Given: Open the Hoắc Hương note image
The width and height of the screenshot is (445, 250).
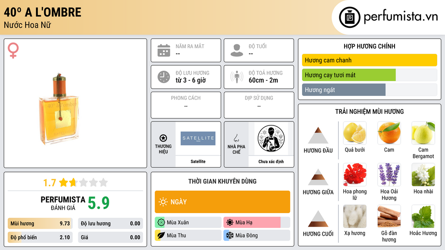Looking at the screenshot, I should click(423, 216).
